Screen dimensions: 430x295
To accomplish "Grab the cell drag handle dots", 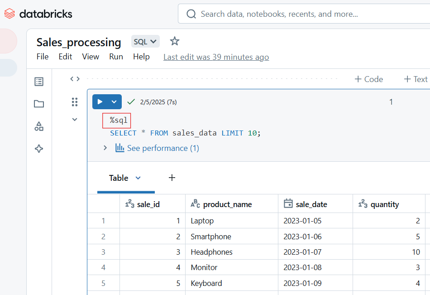I will [75, 102].
